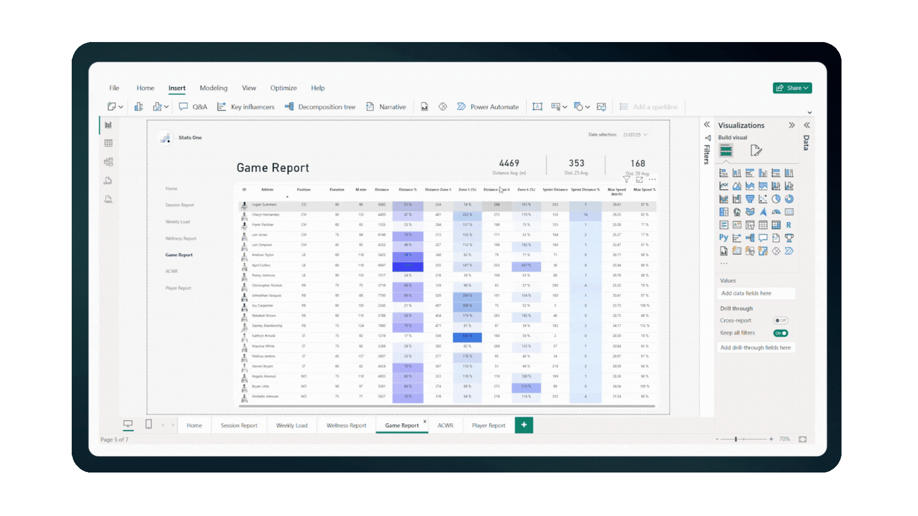Select the pie chart visual icon

776,199
